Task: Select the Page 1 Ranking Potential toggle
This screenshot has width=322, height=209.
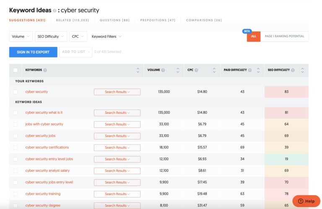Action: 284,36
